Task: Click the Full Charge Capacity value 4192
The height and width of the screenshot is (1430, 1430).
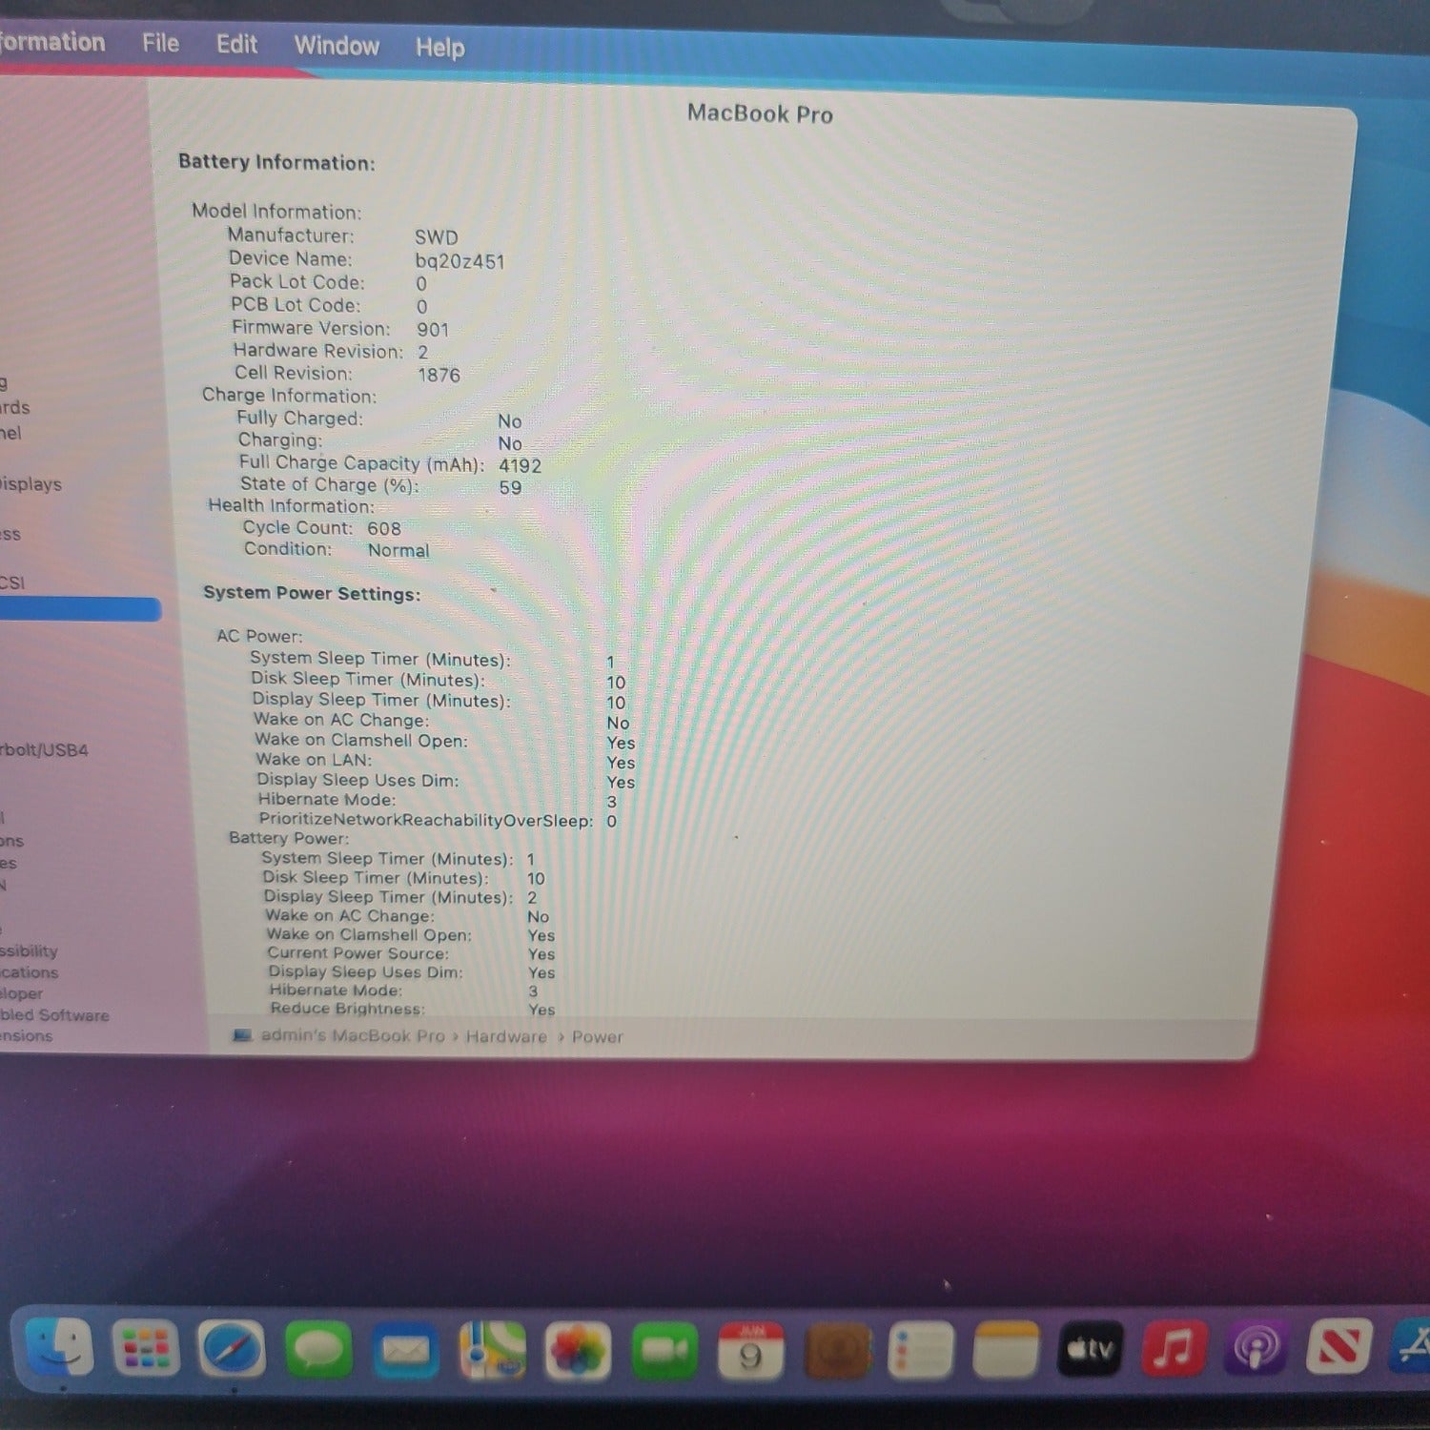Action: coord(520,466)
